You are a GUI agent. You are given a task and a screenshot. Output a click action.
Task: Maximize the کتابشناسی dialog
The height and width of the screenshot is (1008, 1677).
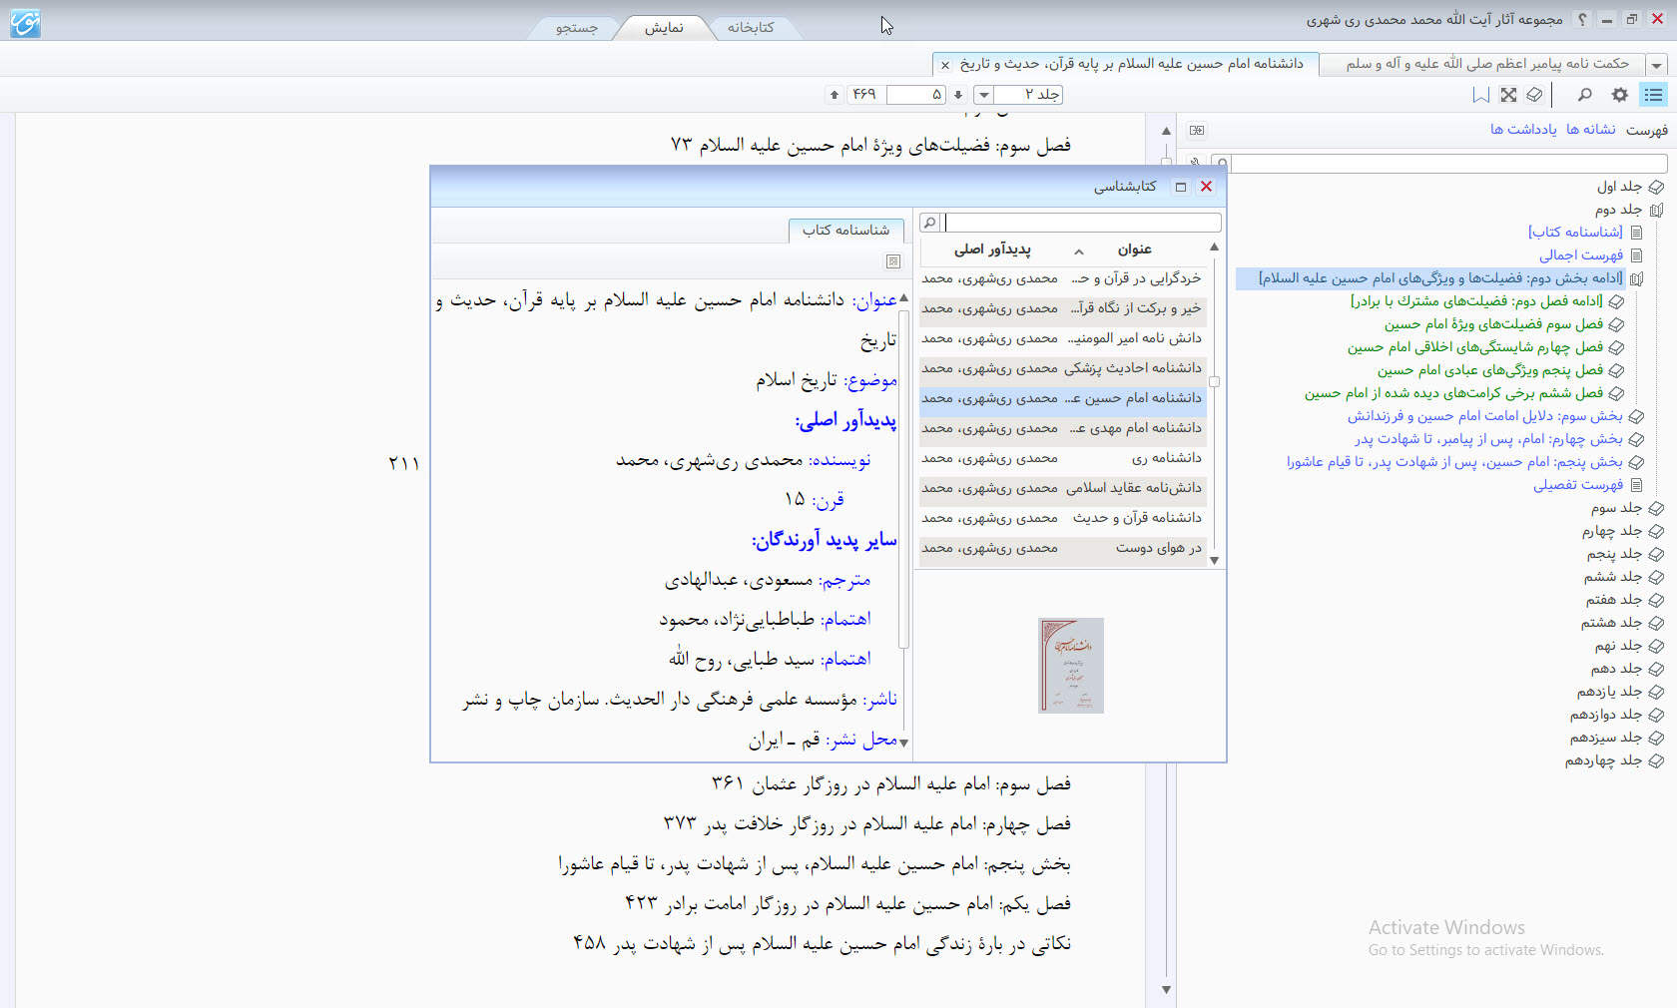click(1181, 187)
